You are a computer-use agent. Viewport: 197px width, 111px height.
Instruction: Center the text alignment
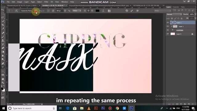89,11
